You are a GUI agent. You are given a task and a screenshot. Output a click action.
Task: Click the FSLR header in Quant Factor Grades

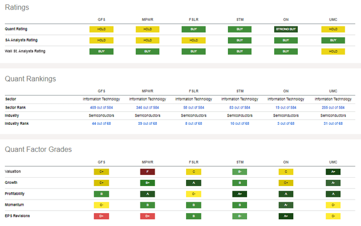193,162
